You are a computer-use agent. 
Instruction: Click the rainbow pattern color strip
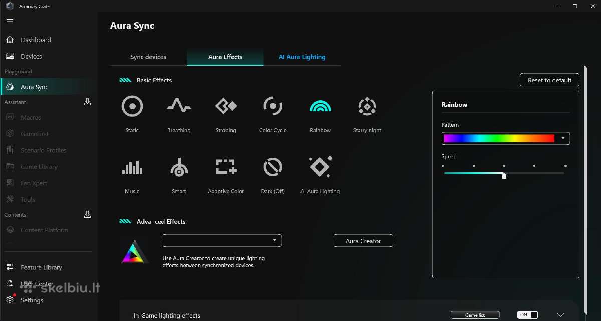point(499,138)
